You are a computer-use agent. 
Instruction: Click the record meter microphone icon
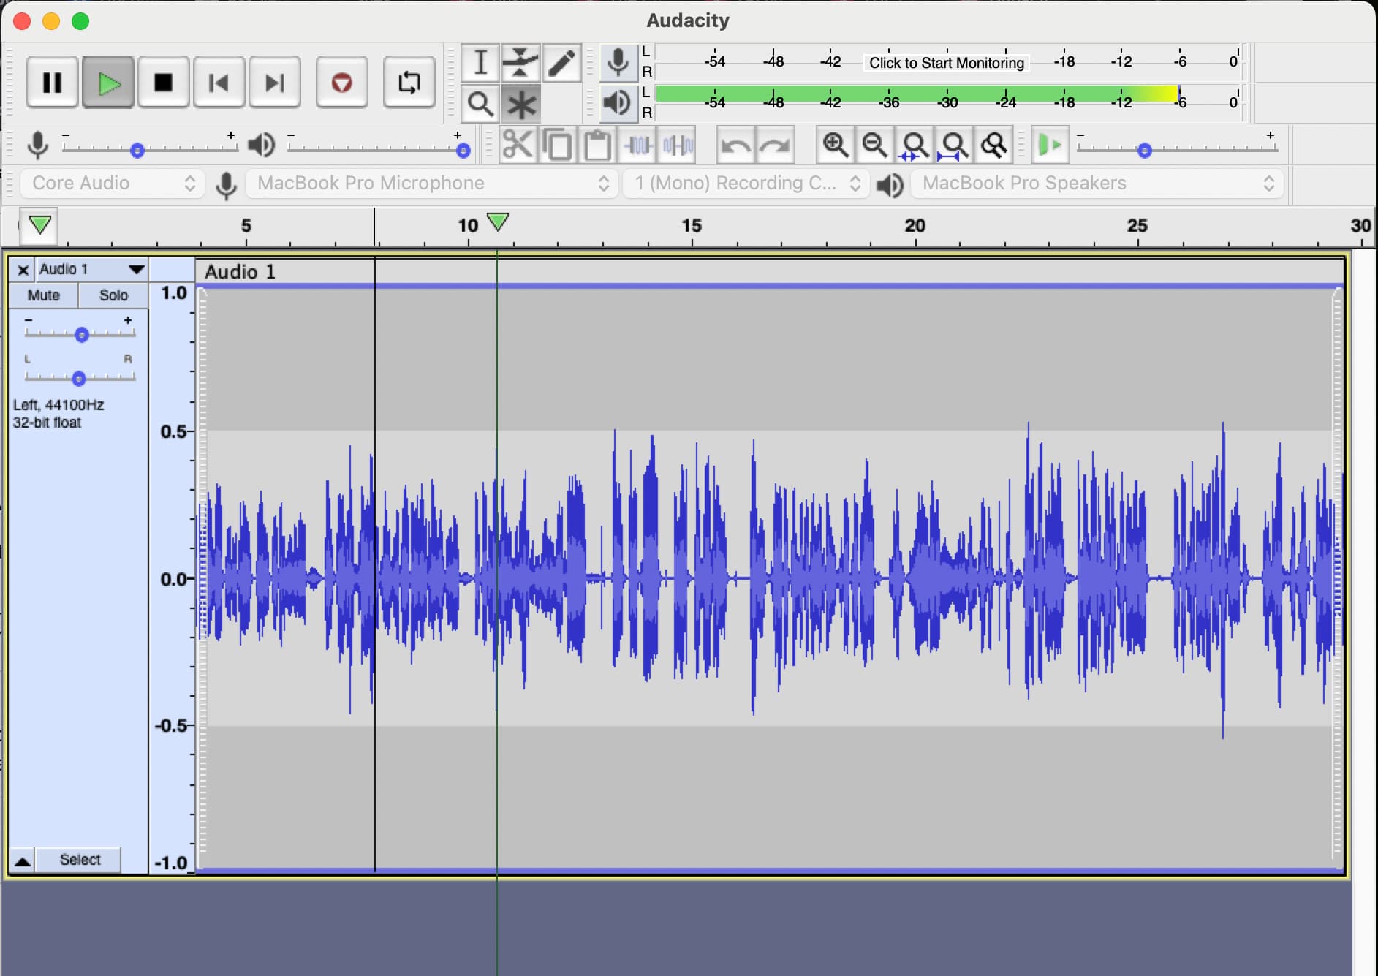tap(618, 62)
